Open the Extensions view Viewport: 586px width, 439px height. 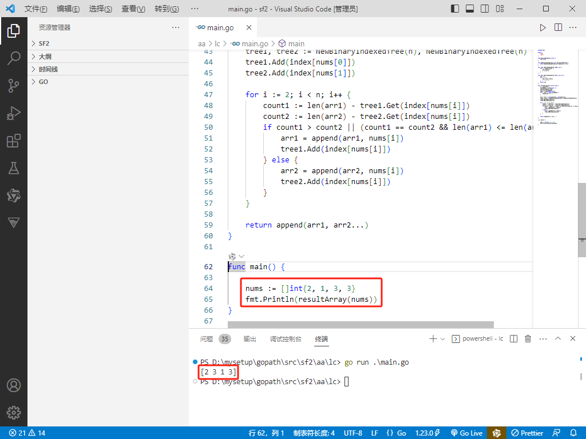[x=14, y=141]
